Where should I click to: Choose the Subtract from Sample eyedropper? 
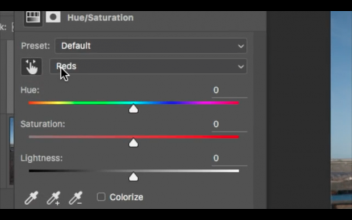(76, 197)
